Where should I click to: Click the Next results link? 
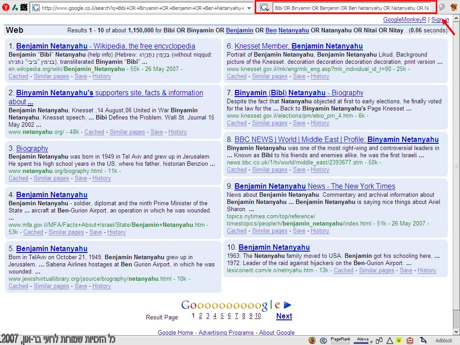pyautogui.click(x=284, y=316)
